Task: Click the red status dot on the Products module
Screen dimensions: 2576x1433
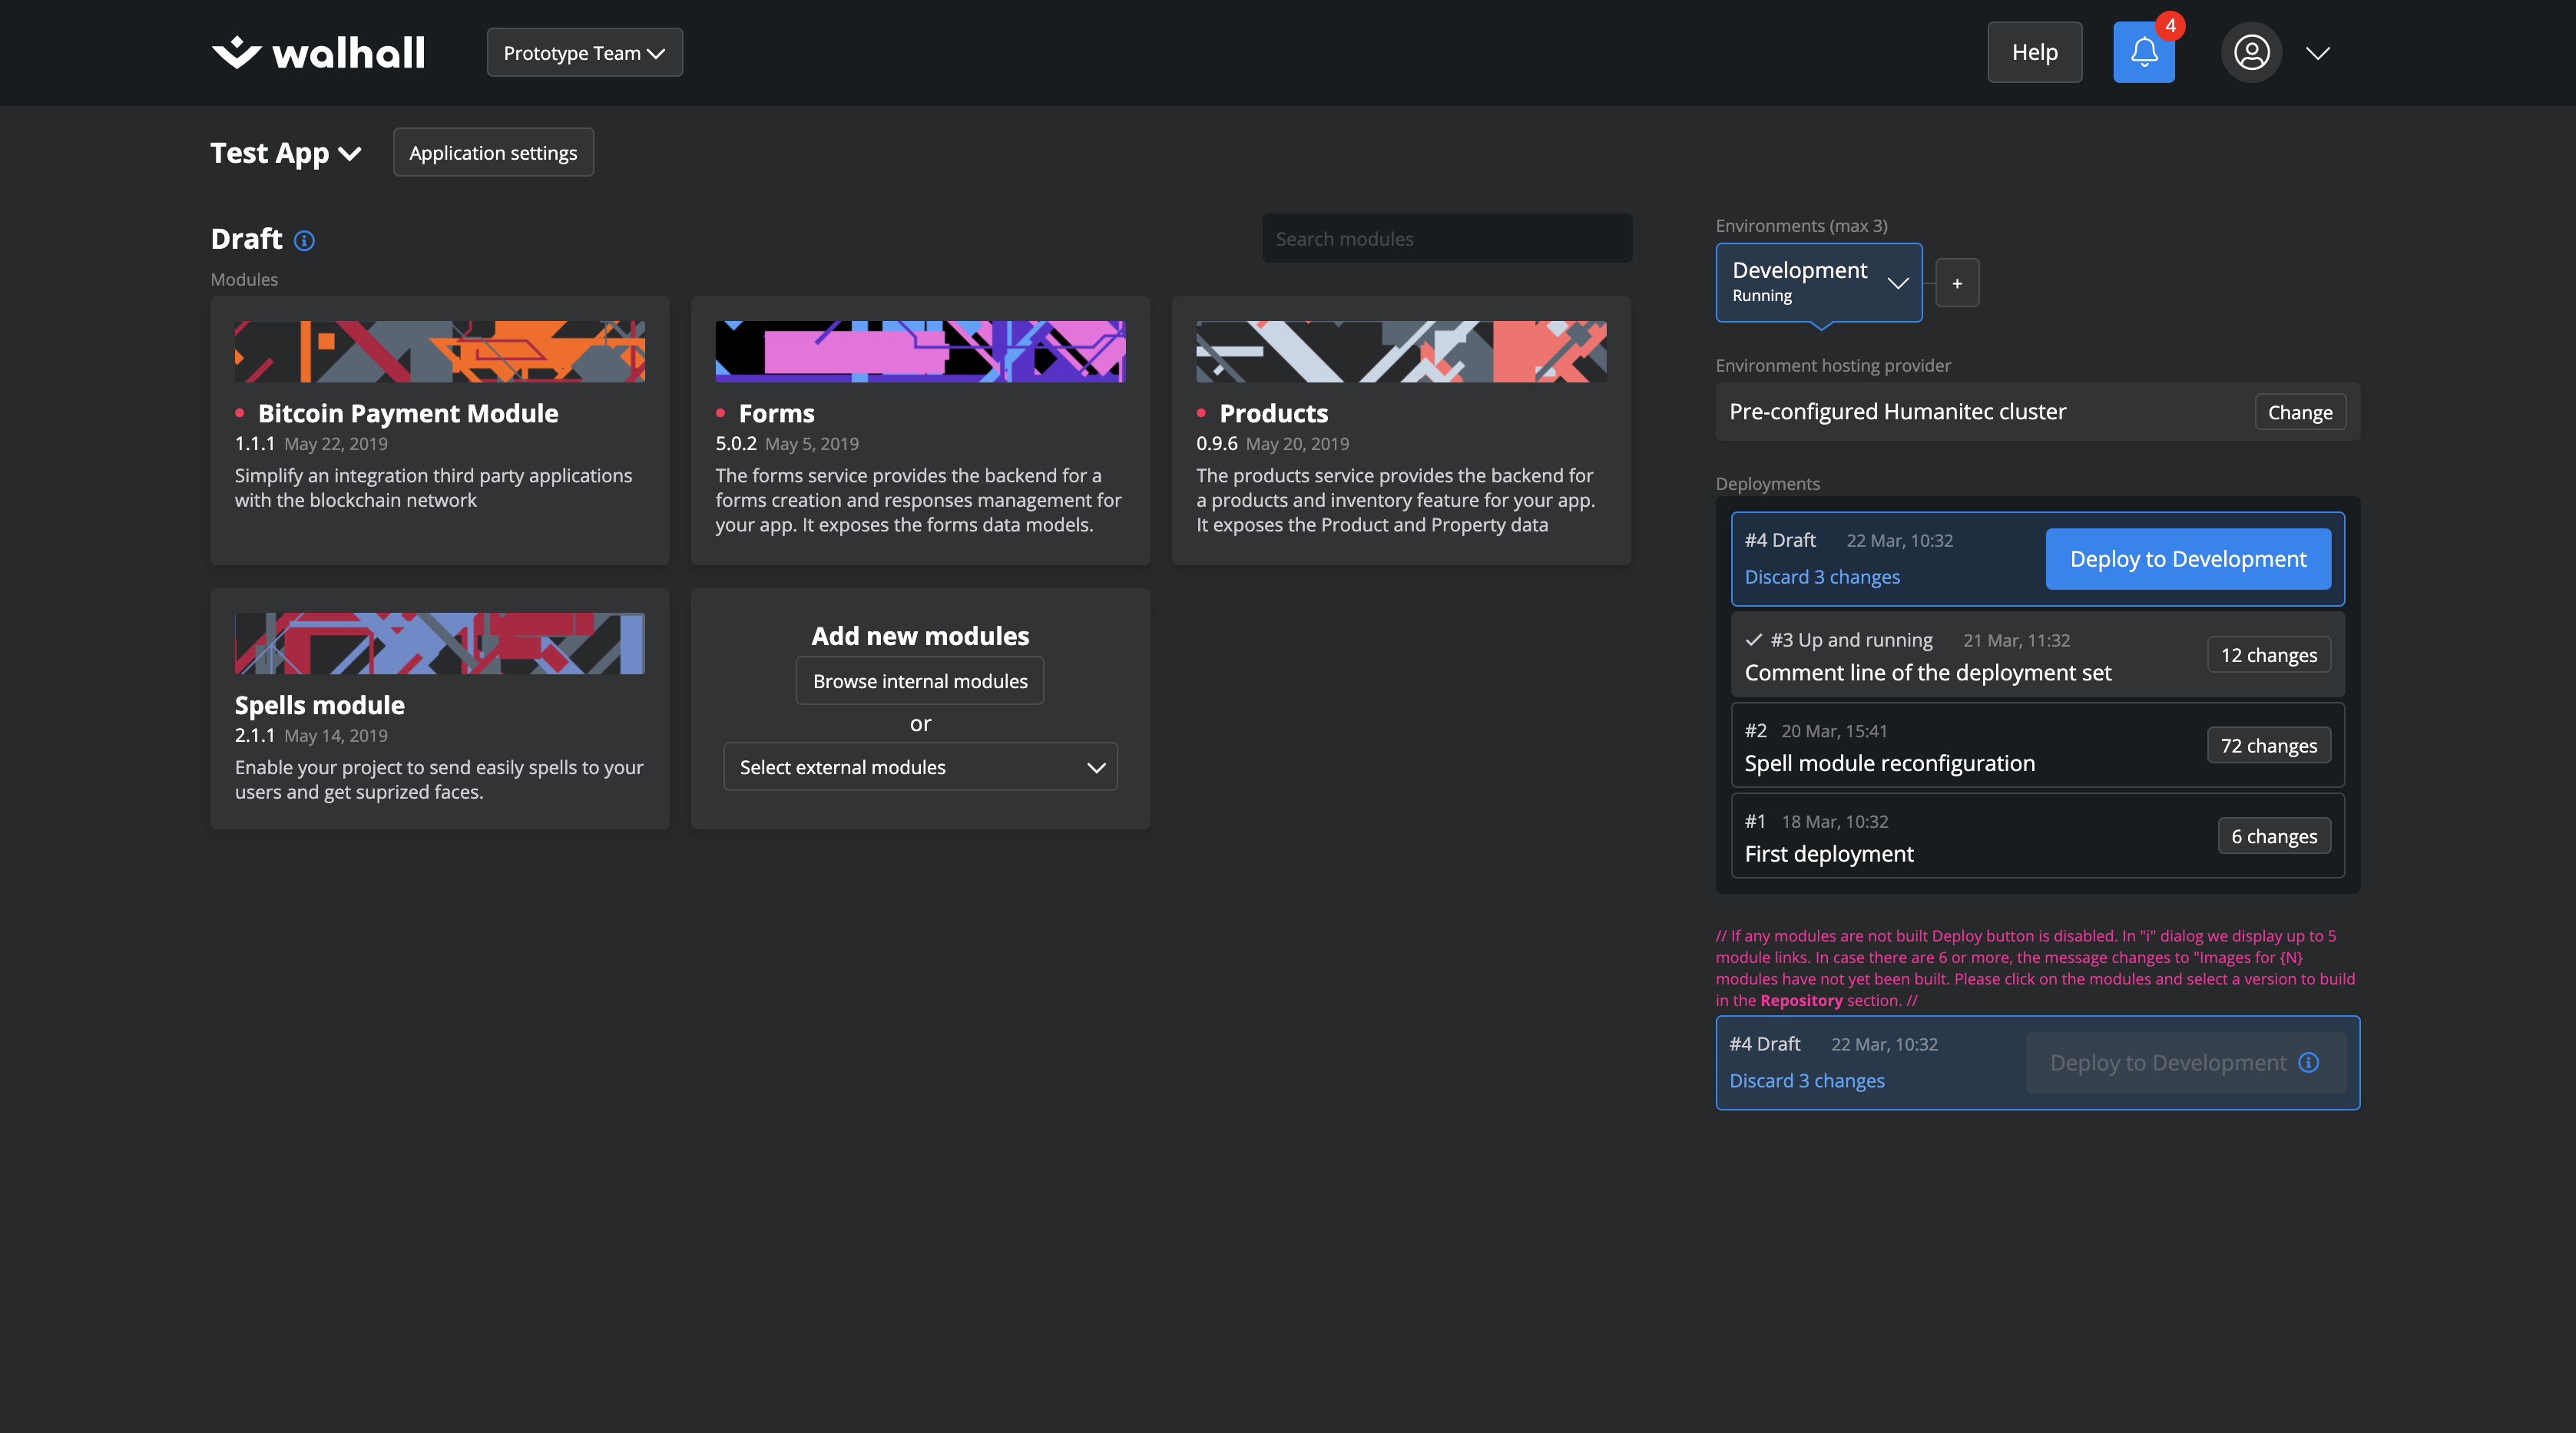Action: 1203,412
